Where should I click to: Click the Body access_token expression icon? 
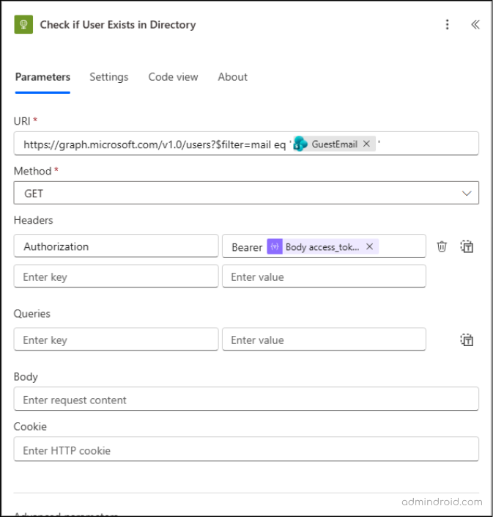pos(275,247)
